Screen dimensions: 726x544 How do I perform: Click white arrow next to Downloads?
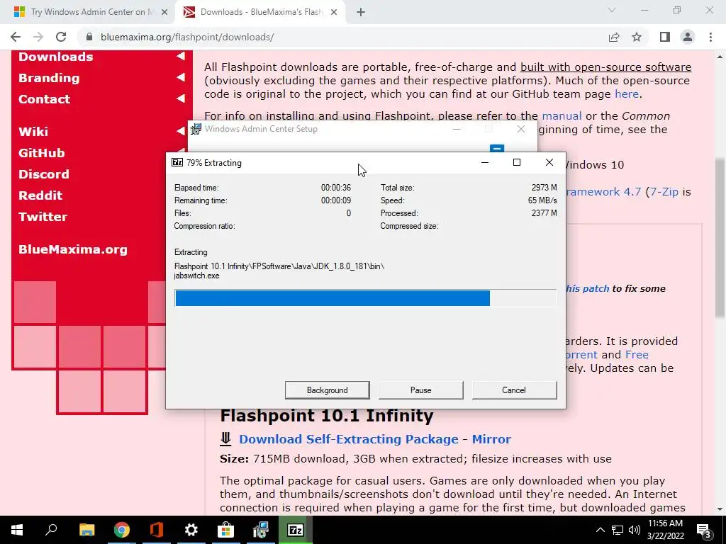click(181, 56)
